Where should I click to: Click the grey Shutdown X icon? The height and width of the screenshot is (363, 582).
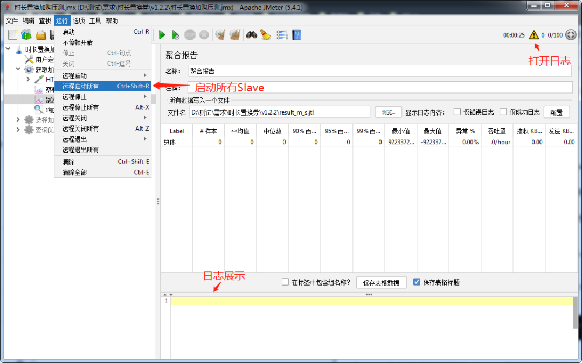204,35
